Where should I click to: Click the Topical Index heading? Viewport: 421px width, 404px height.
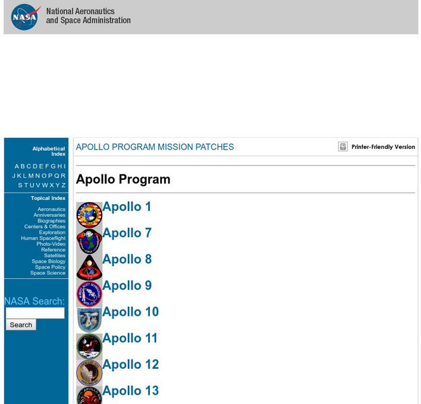(48, 198)
